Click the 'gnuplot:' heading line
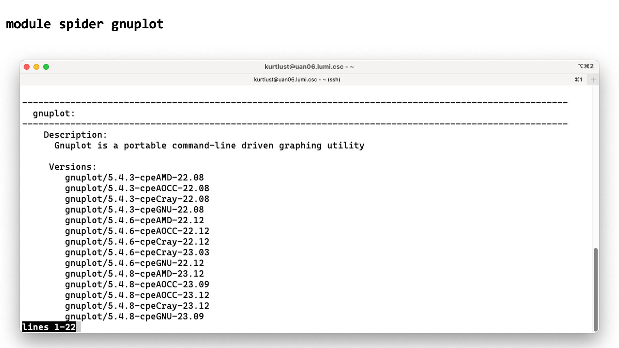 tap(54, 113)
